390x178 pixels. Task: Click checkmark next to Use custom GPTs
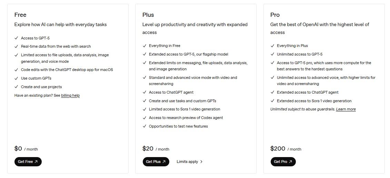[16, 78]
